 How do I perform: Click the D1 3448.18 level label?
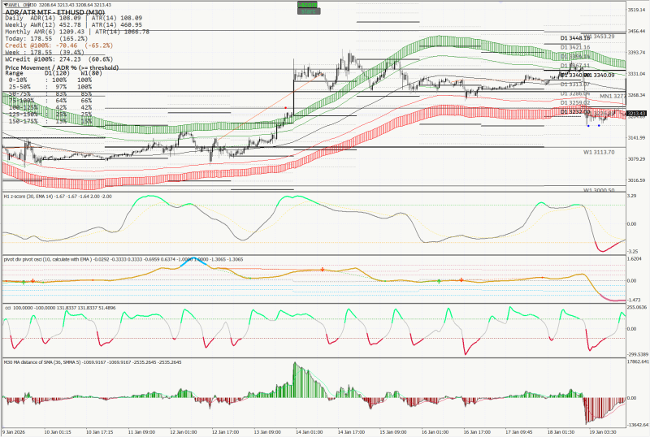[575, 38]
